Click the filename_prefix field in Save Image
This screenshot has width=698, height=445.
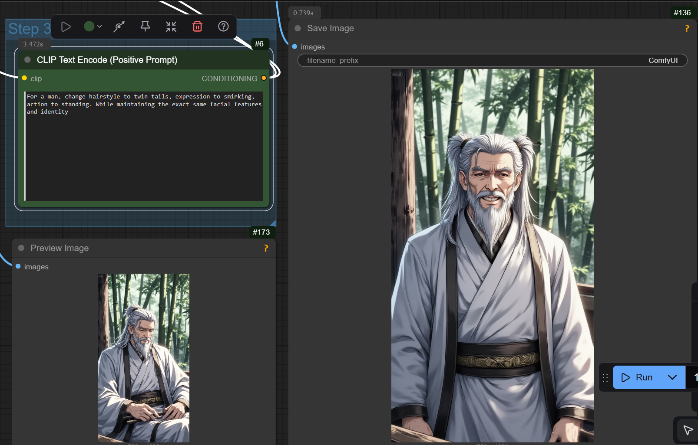pos(492,60)
